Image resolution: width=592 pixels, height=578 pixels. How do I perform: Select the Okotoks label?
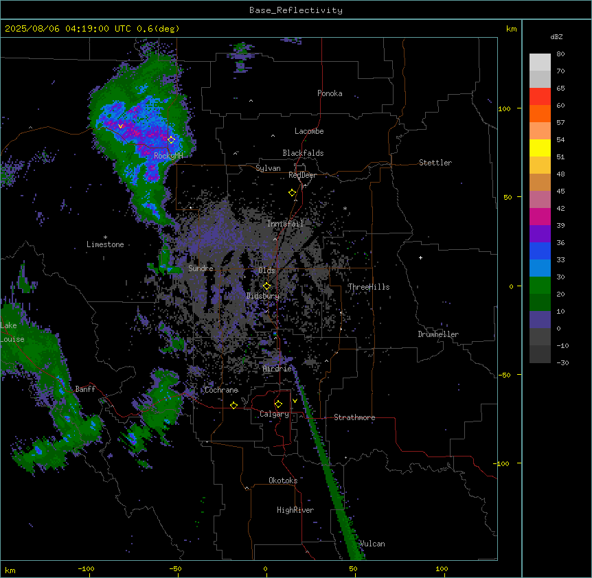pyautogui.click(x=283, y=481)
